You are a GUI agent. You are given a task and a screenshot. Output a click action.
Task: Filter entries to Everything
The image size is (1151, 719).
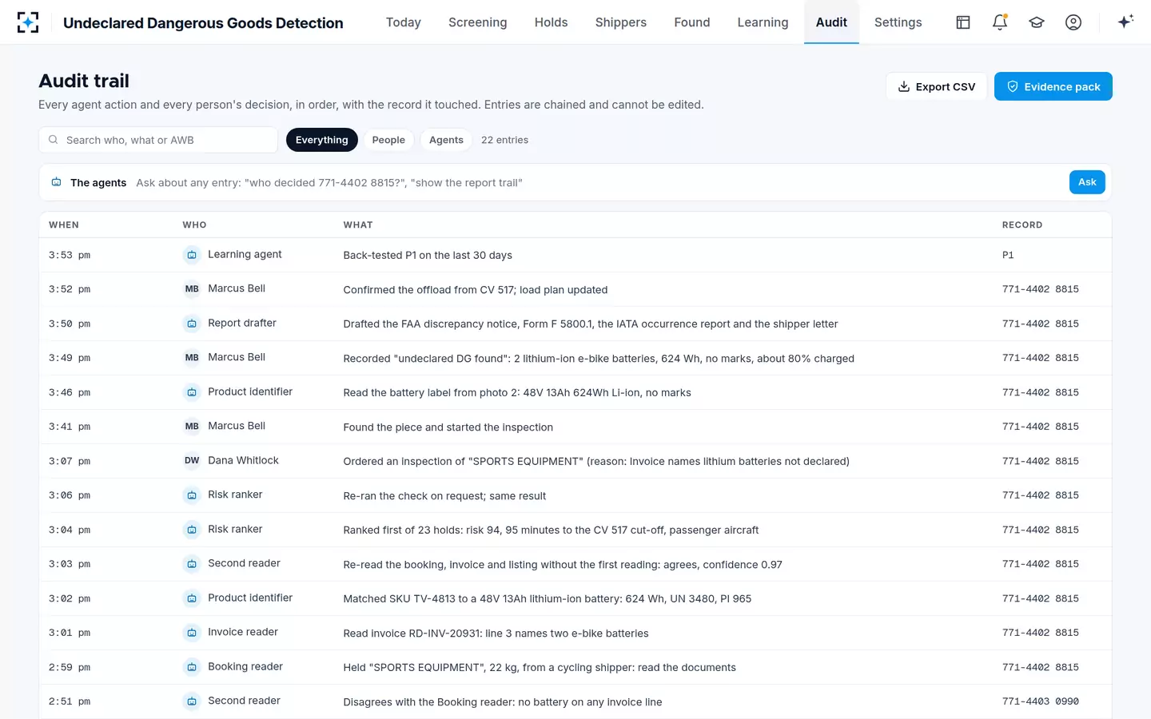[321, 140]
